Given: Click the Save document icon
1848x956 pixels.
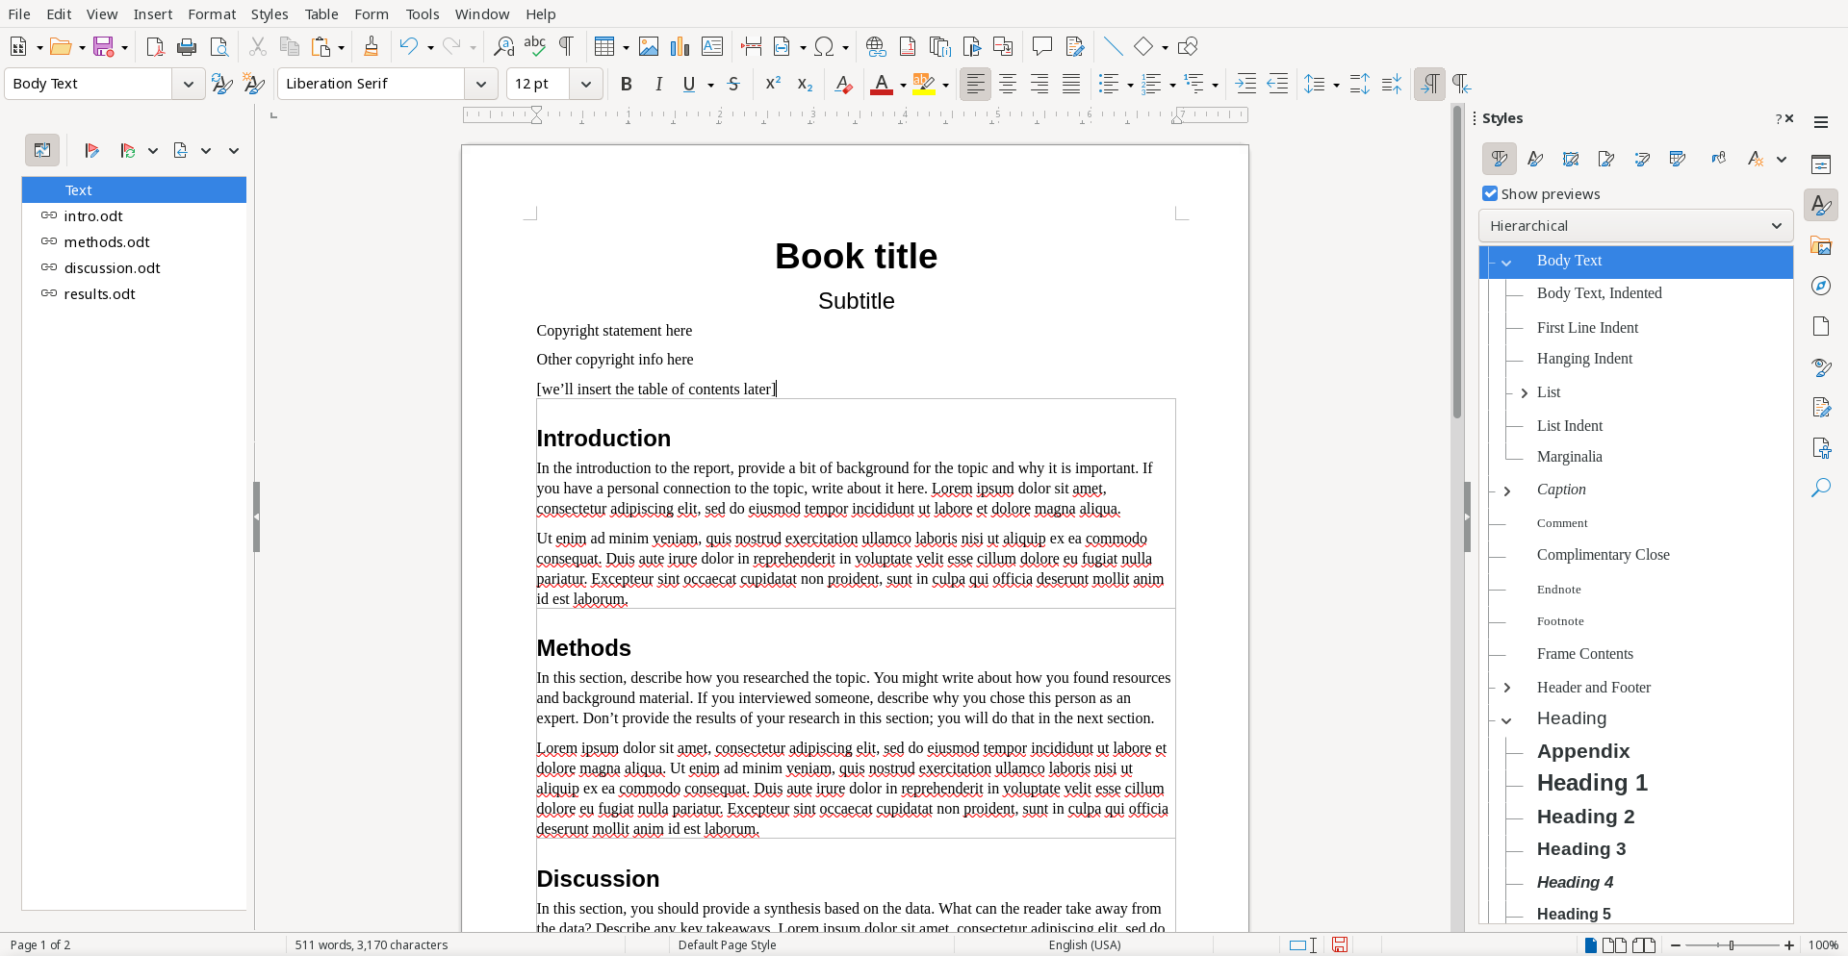Looking at the screenshot, I should (104, 46).
